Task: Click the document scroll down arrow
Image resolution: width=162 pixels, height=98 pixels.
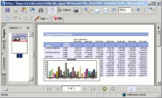Action: coord(159,83)
